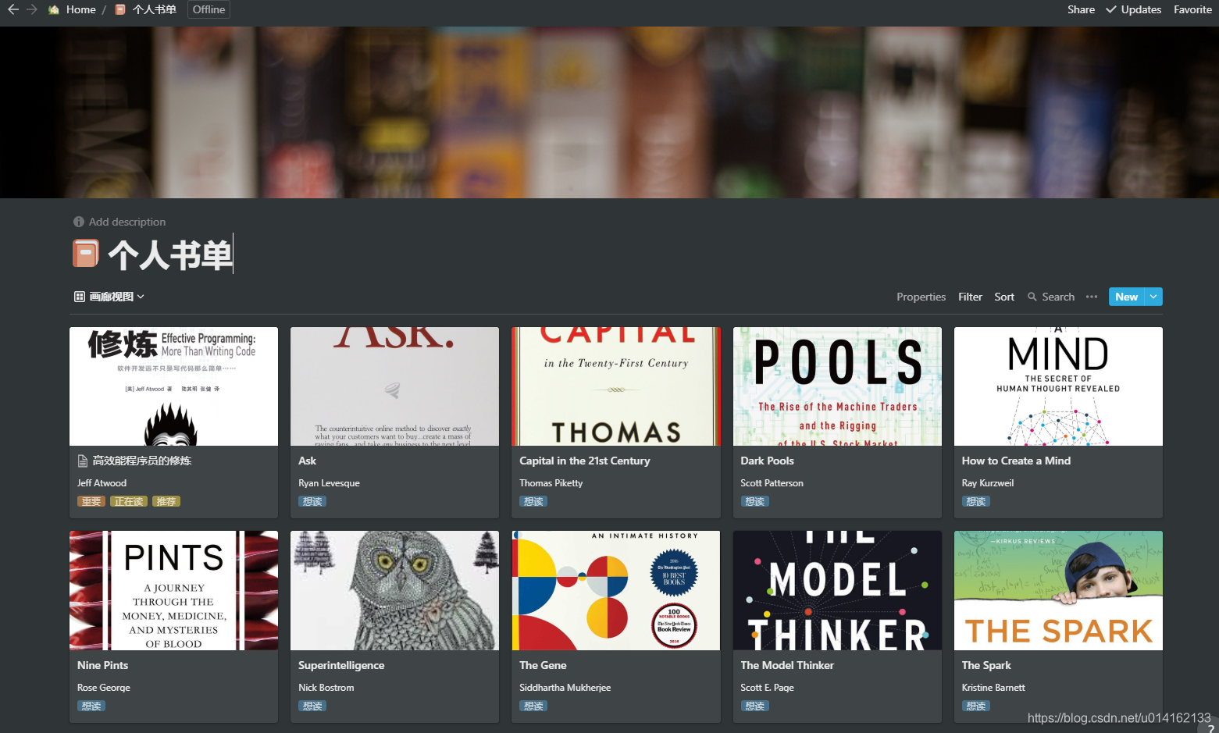The image size is (1219, 733).
Task: Open the 个人书单 breadcrumb
Action: click(154, 9)
